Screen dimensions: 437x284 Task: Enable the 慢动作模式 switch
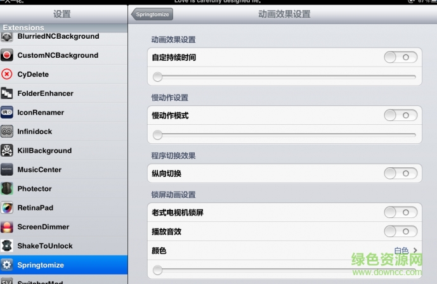(400, 115)
